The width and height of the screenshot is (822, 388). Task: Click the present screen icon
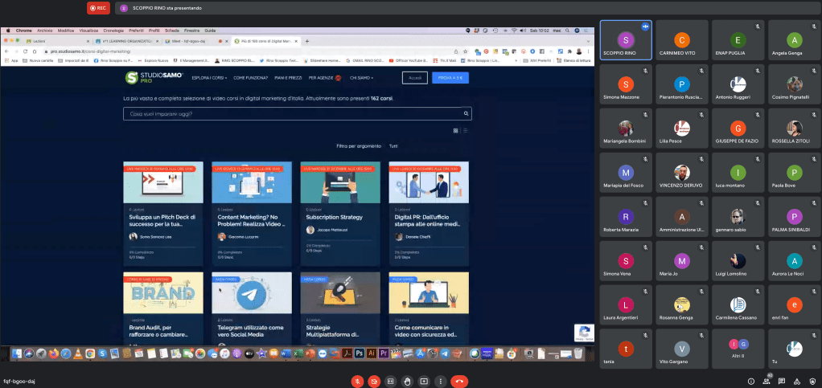pyautogui.click(x=424, y=381)
